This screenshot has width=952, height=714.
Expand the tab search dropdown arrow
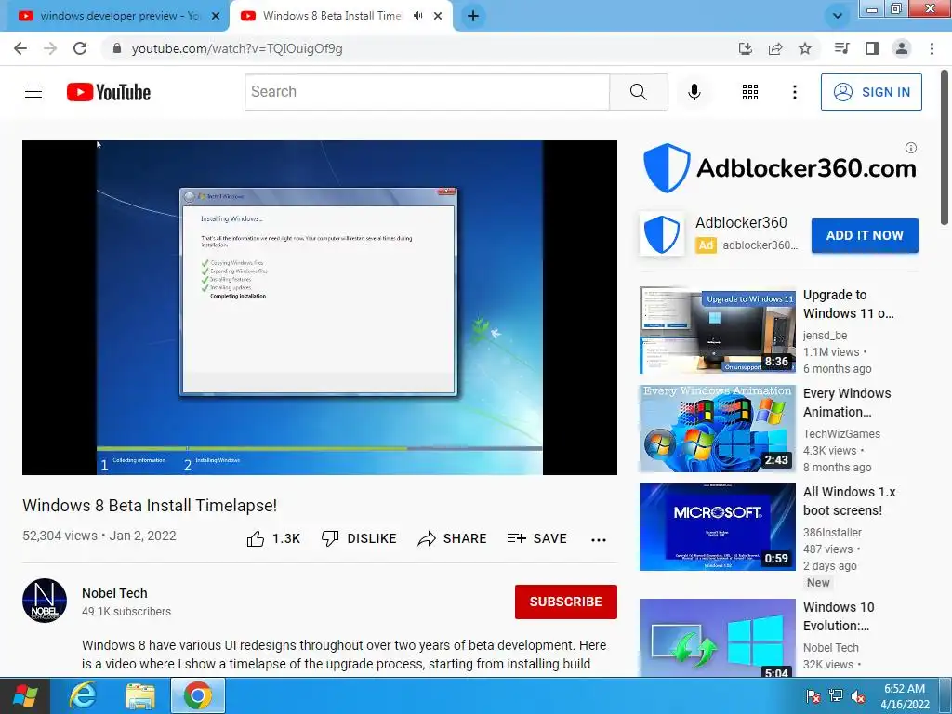click(x=838, y=16)
